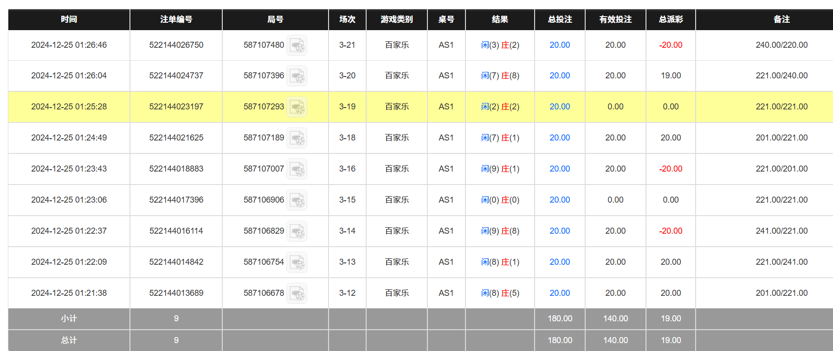Open video replay for round 587107293
Image resolution: width=833 pixels, height=351 pixels.
click(297, 107)
